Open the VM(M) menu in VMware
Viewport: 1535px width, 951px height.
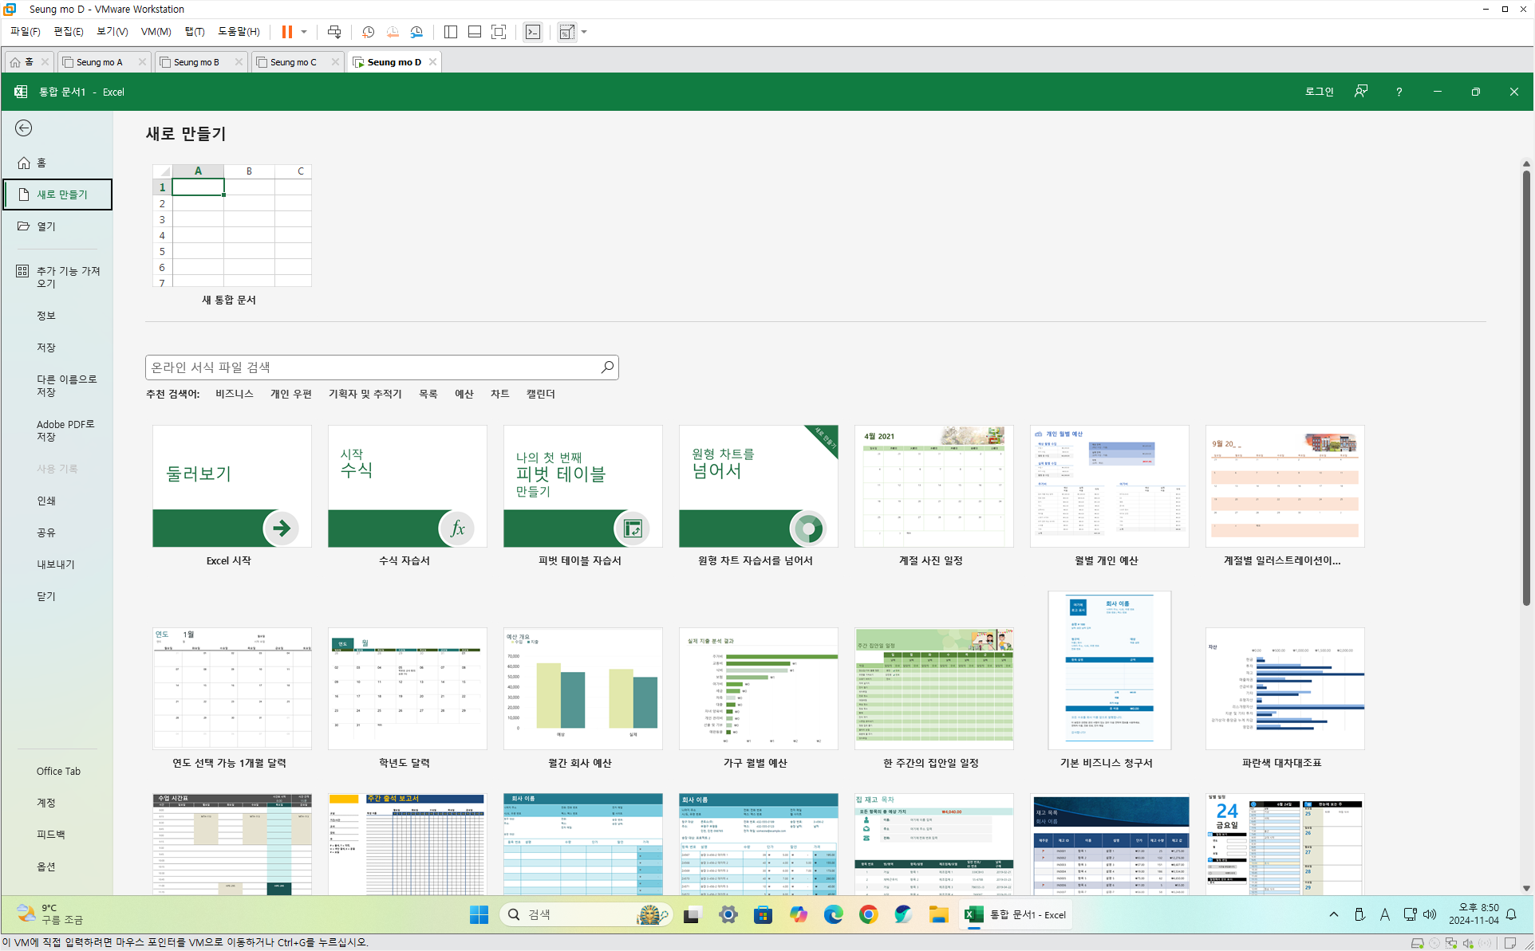pos(156,32)
